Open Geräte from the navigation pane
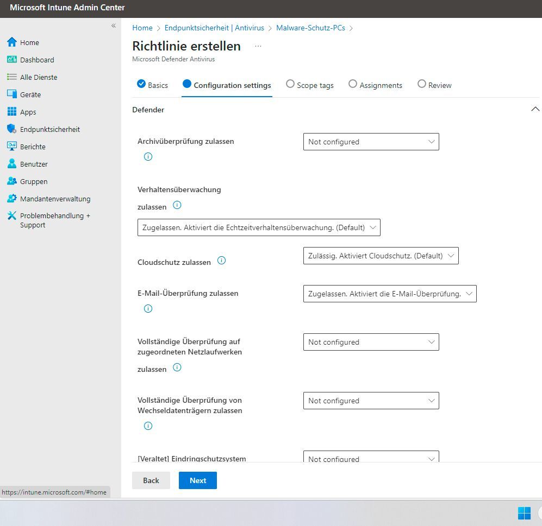 (12, 94)
